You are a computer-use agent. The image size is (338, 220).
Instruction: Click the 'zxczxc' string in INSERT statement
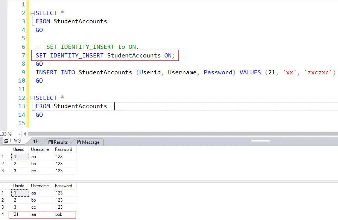(x=319, y=72)
